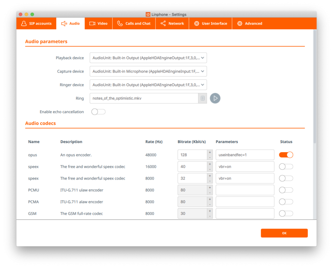Viewport: 333px width, 268px height.
Task: Click the opus parameters text field
Action: click(245, 155)
